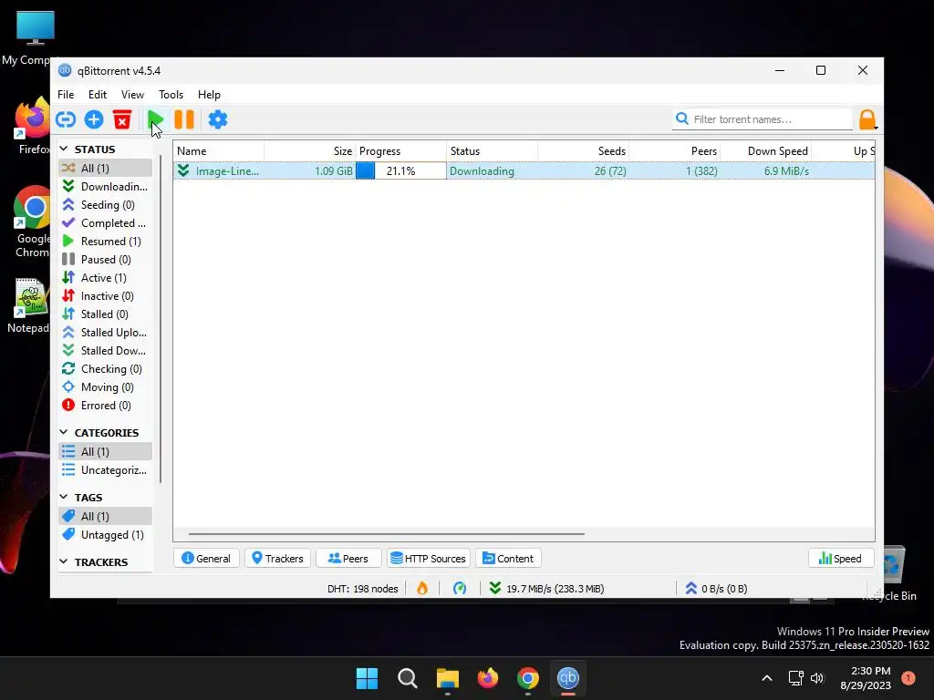
Task: Sort torrents by Peers column header
Action: [x=674, y=151]
